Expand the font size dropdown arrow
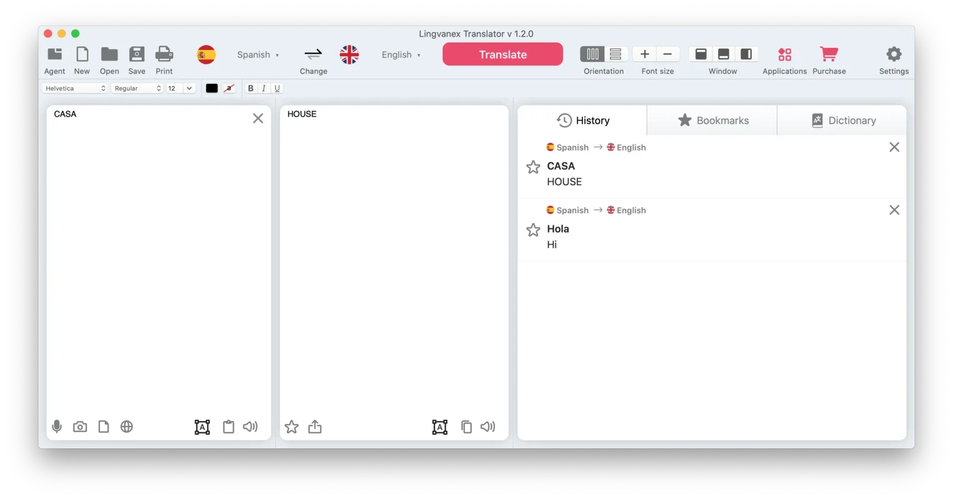 (x=189, y=89)
